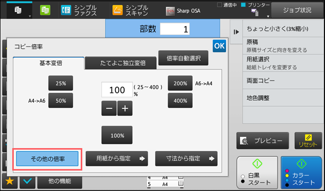Image resolution: width=325 pixels, height=191 pixels.
Task: Open 用紙から指定 option
Action: (x=117, y=158)
